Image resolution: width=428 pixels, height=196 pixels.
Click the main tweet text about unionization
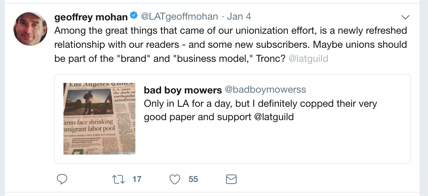pos(231,44)
